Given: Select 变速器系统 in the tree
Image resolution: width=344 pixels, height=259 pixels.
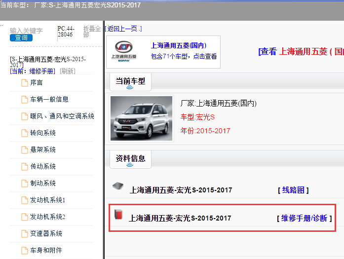Looking at the screenshot, I should [x=46, y=233].
